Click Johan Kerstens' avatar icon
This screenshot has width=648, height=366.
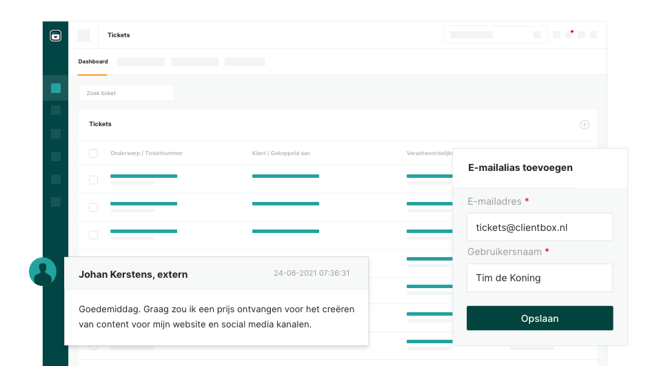pos(43,272)
